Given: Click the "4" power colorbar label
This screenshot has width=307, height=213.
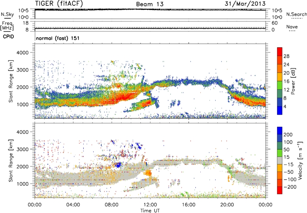Looking at the screenshot, I should click(x=285, y=106).
